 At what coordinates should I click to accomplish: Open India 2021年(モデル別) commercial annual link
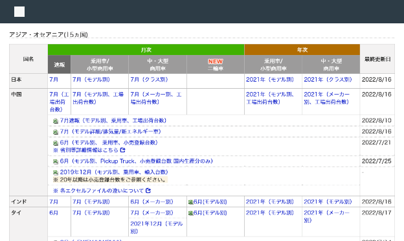pos(328,201)
